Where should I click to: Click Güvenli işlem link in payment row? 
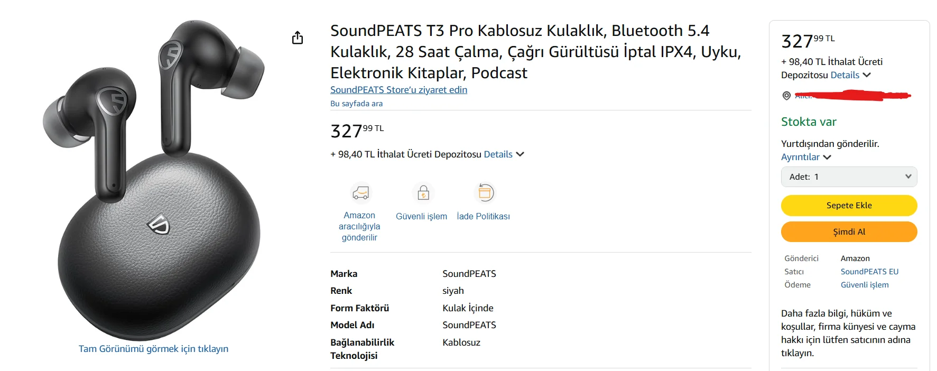[x=865, y=285]
